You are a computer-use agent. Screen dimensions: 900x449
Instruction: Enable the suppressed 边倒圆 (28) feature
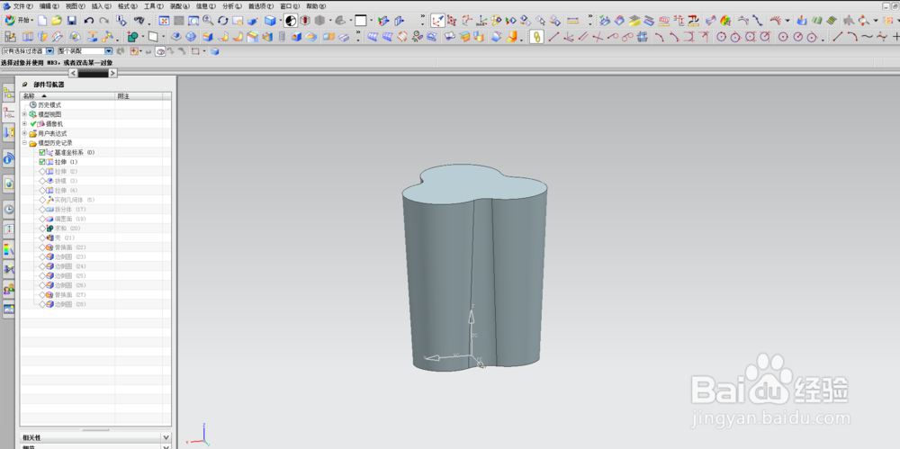(x=42, y=304)
